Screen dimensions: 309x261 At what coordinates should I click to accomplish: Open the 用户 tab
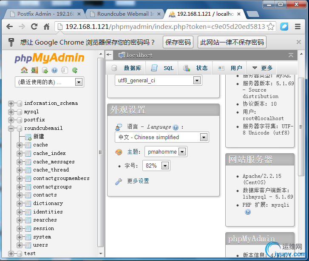coord(230,68)
